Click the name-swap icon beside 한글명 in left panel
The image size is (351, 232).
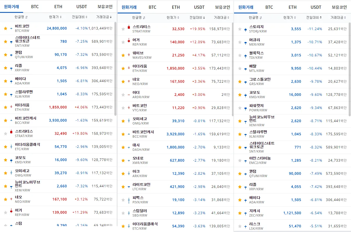tap(26, 17)
